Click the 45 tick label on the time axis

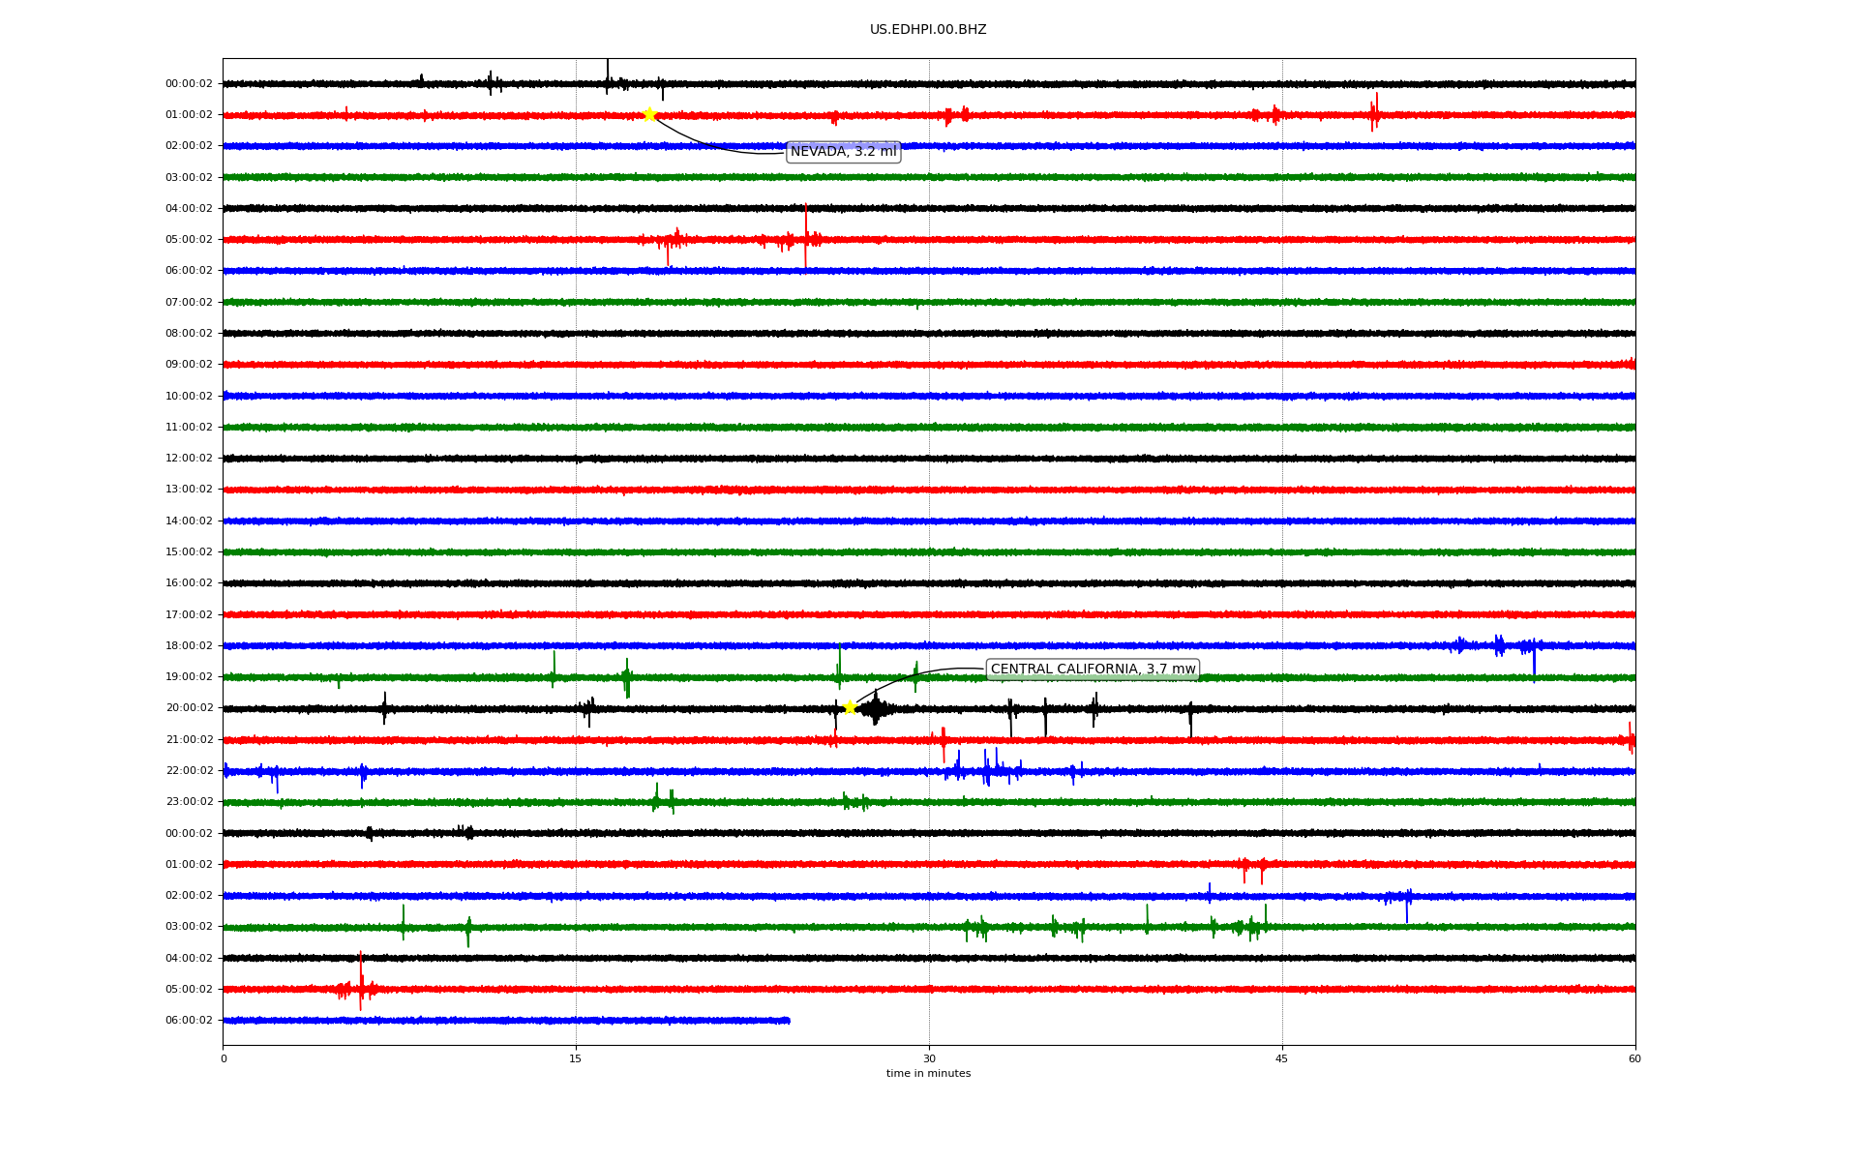pyautogui.click(x=1282, y=1059)
